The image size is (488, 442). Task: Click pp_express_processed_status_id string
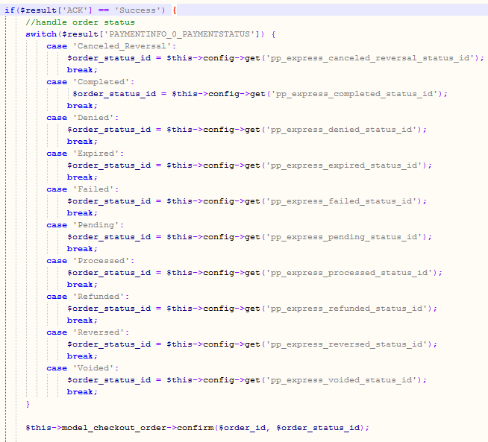[x=349, y=273]
